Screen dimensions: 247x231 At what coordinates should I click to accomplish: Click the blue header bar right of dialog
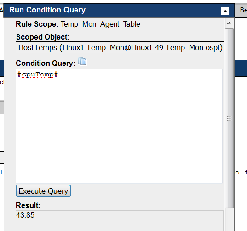pos(241,68)
